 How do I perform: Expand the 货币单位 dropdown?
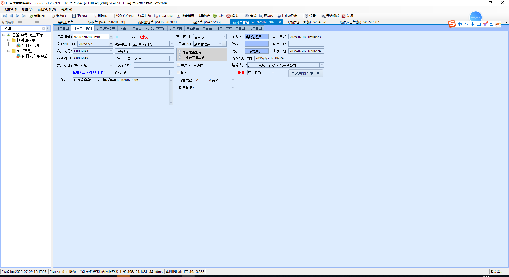coord(172,58)
